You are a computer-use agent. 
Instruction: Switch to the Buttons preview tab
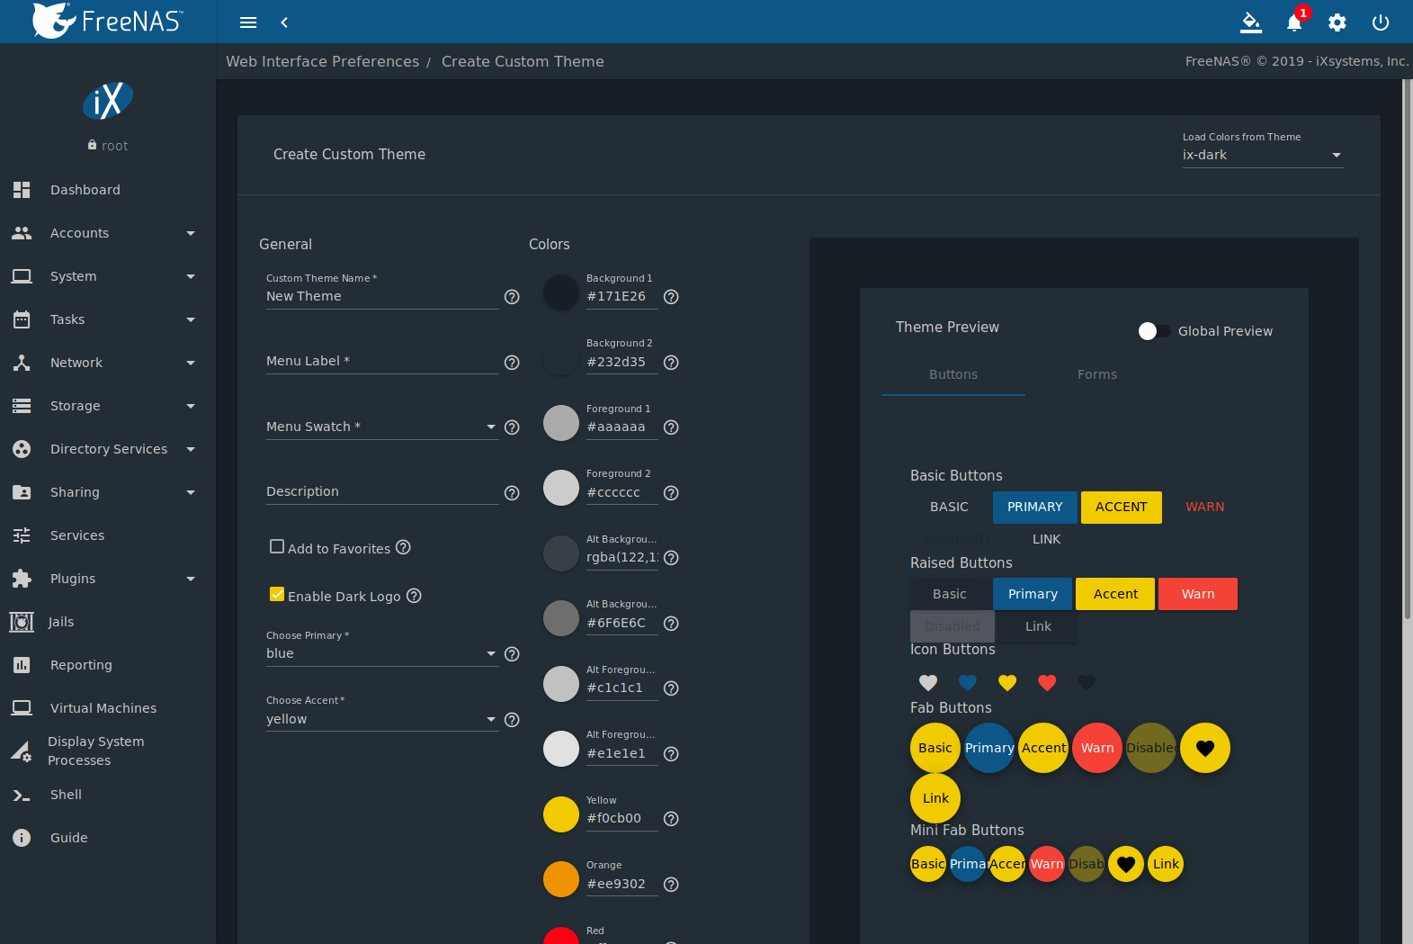pyautogui.click(x=953, y=374)
